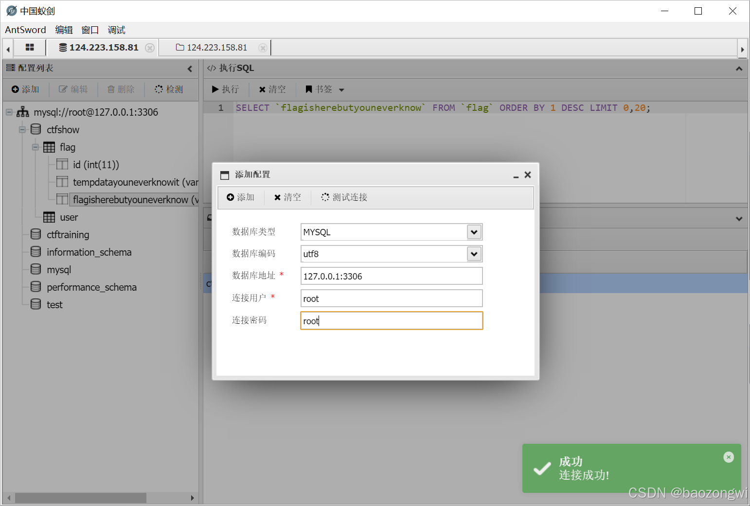This screenshot has height=506, width=750.
Task: Open the 数据库编码 utf8 dropdown
Action: click(474, 254)
